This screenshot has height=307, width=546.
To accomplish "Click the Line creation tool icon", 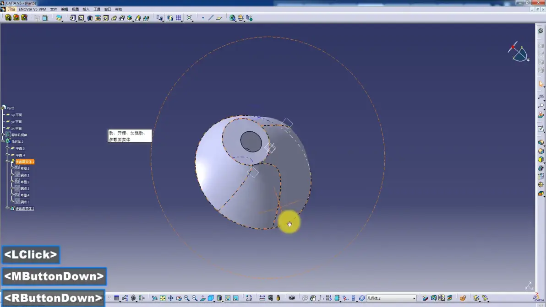I will pyautogui.click(x=211, y=18).
